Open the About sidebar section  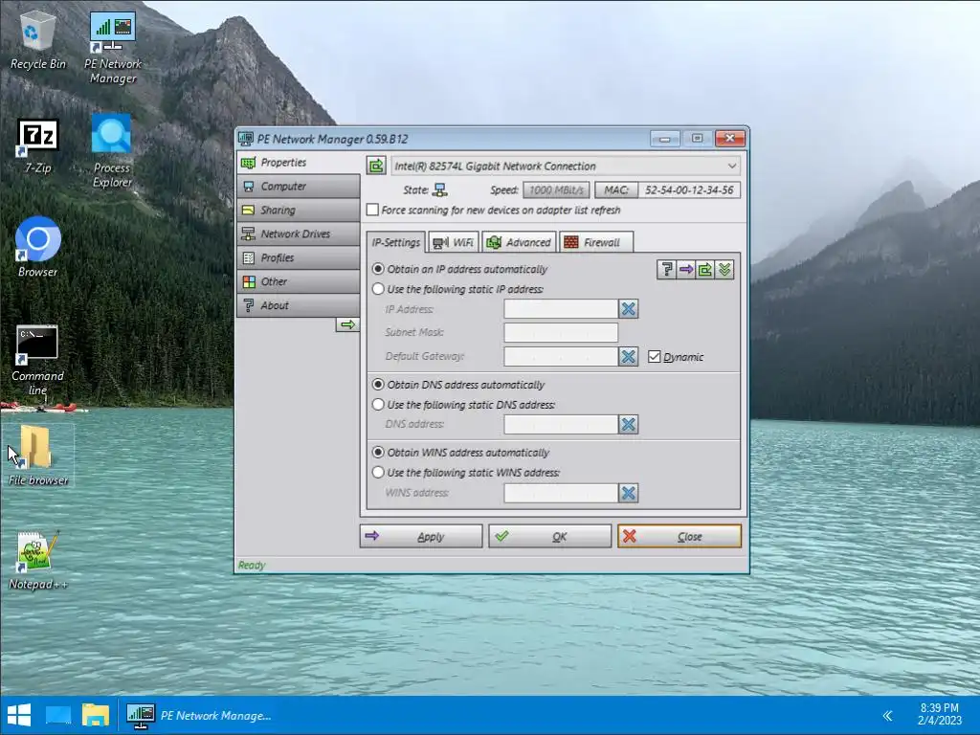click(x=299, y=305)
